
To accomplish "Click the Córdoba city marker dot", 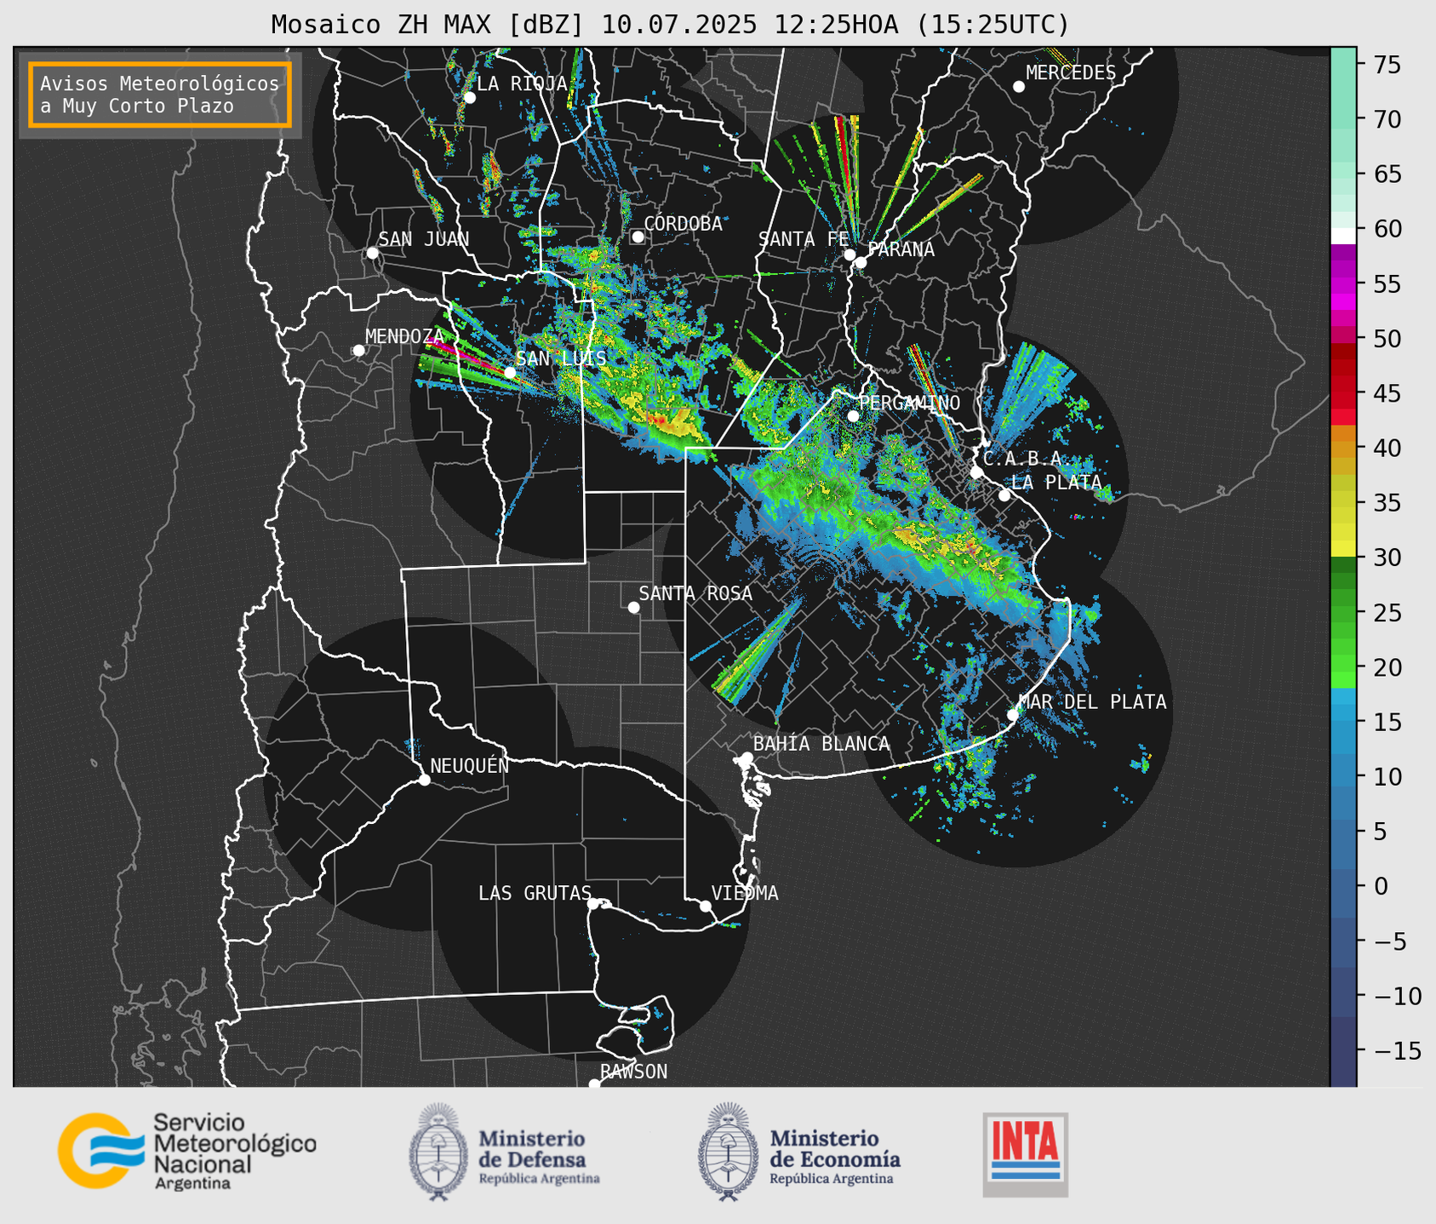I will tap(638, 237).
